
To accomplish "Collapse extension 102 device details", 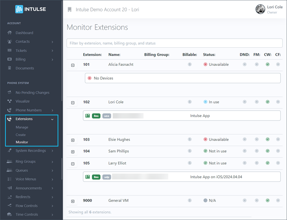I will [x=73, y=103].
